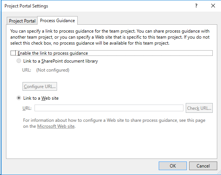
Task: Click the (Not configured) URL text
Action: coord(53,70)
